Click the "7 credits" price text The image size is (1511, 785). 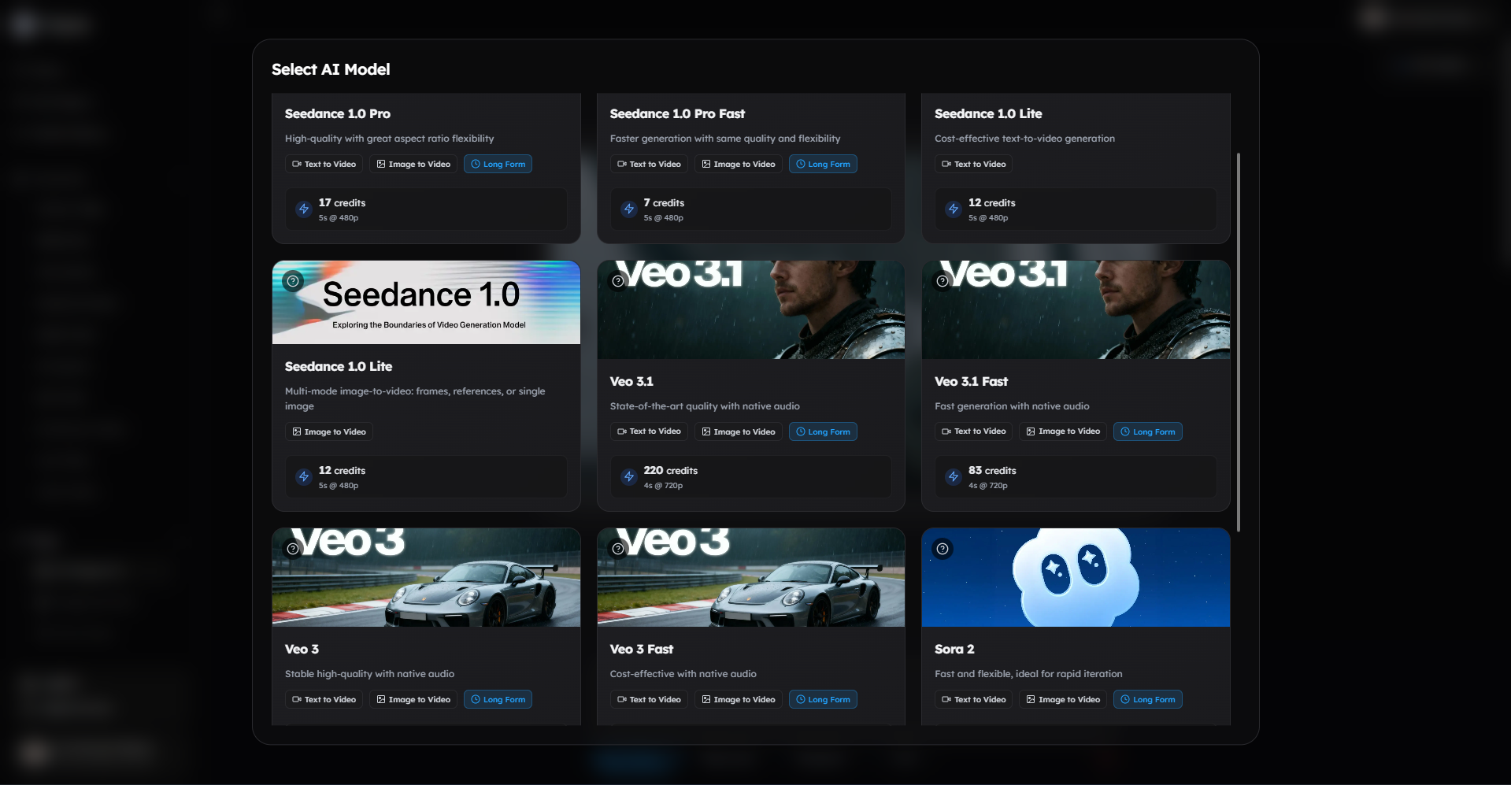pos(664,202)
